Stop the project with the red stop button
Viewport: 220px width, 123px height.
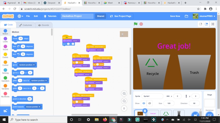tap(141, 24)
